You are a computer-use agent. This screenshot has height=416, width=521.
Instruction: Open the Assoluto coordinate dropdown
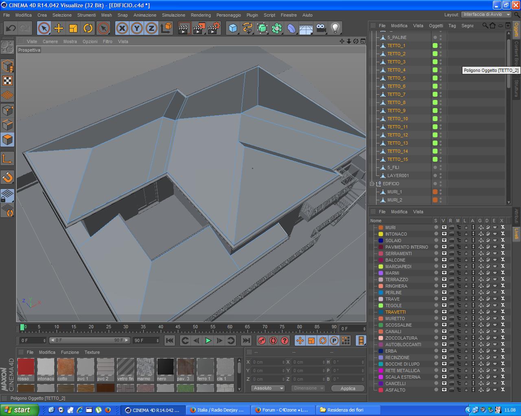click(x=267, y=388)
